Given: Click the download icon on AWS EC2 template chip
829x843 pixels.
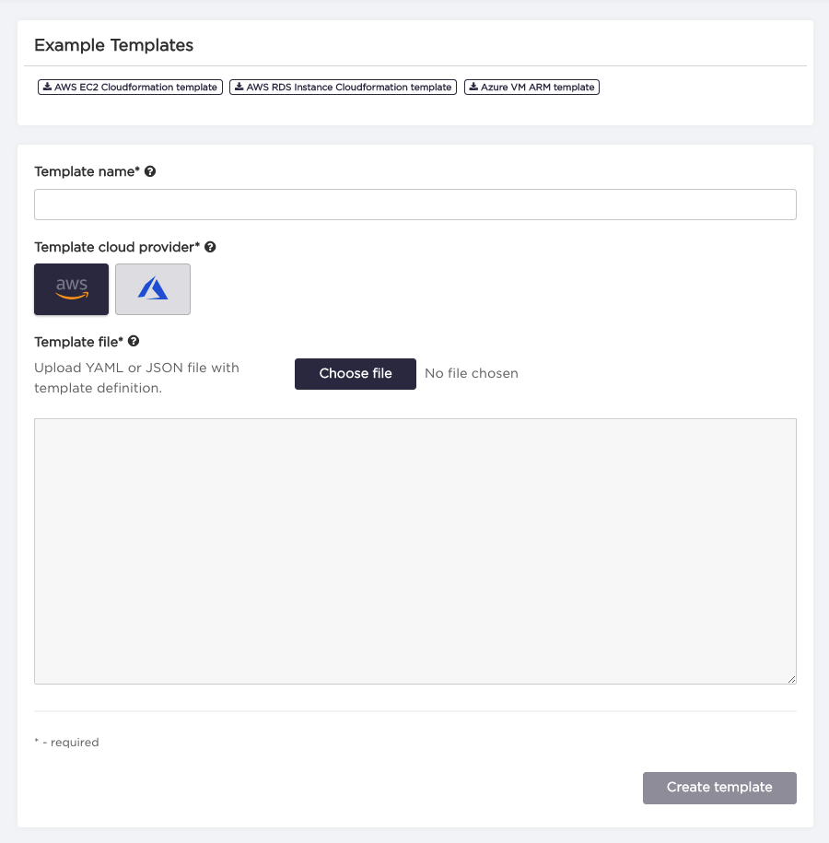Looking at the screenshot, I should click(47, 87).
